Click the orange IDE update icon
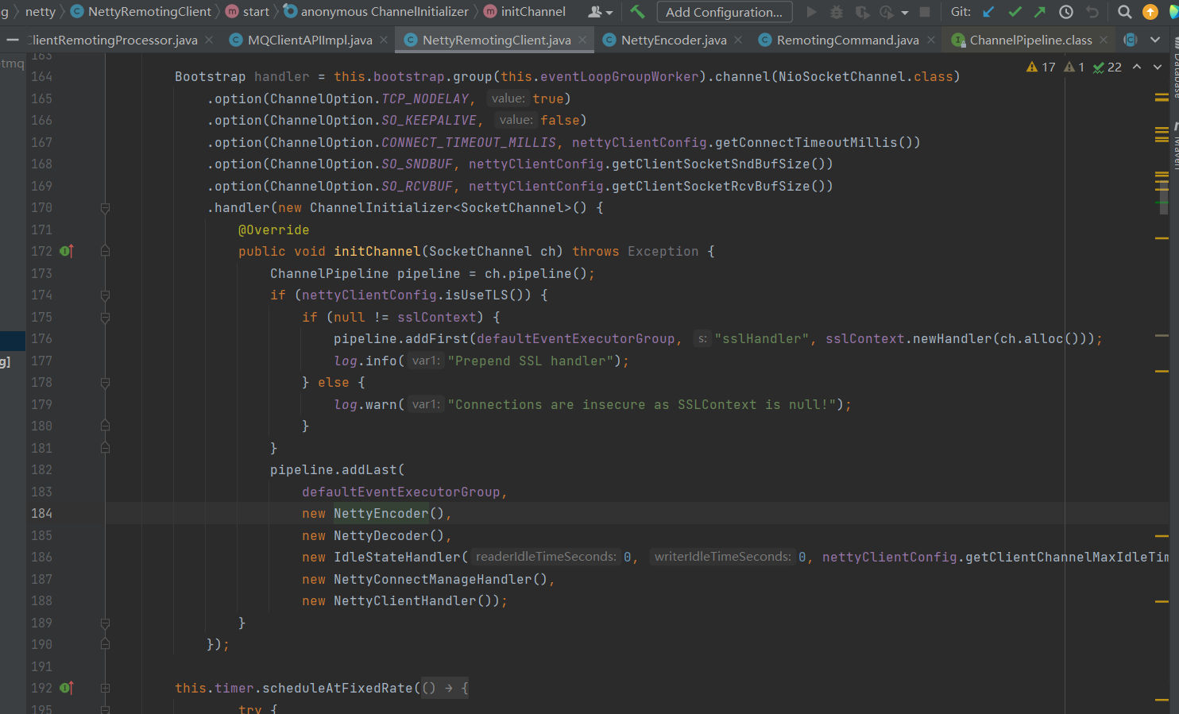The width and height of the screenshot is (1179, 714). (x=1150, y=12)
